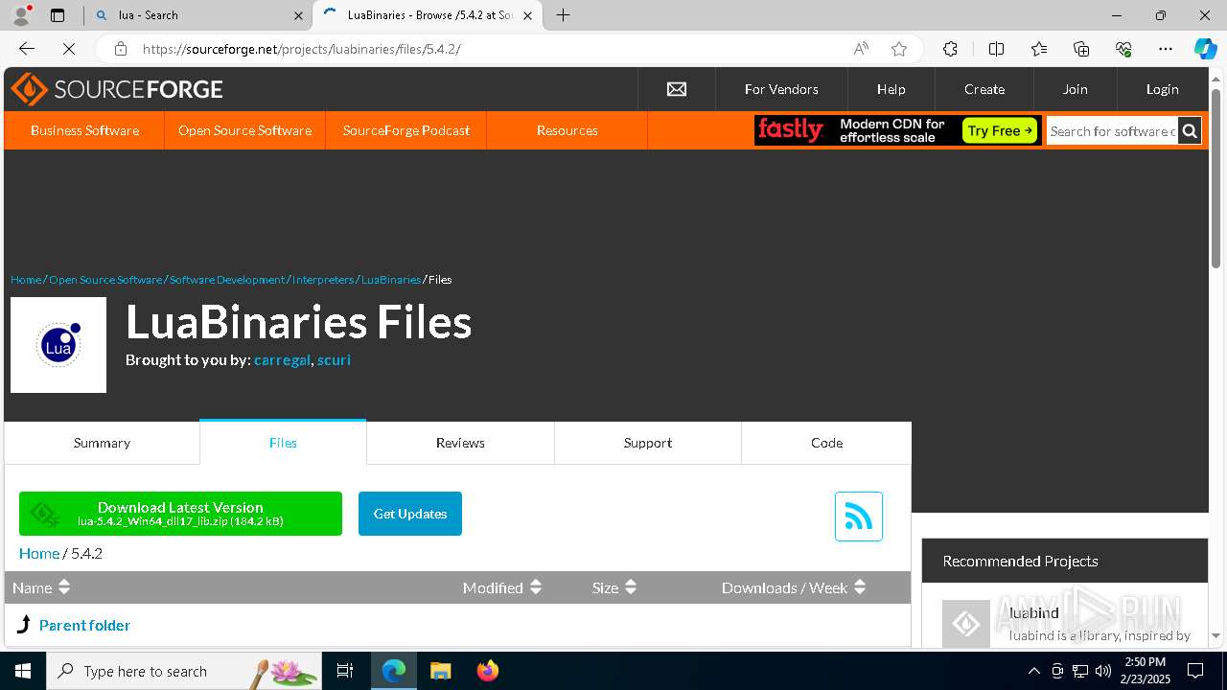
Task: Open For Vendors link
Action: pyautogui.click(x=781, y=89)
